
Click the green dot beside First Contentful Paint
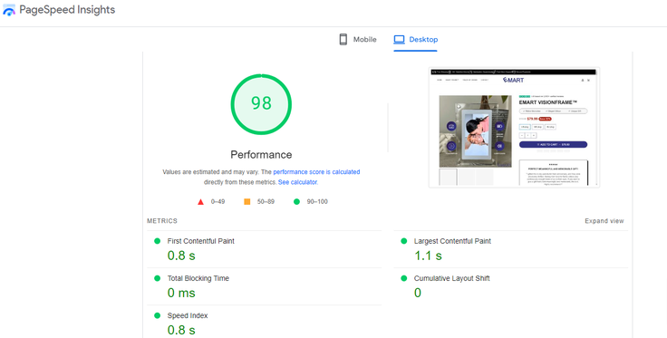[x=158, y=241]
